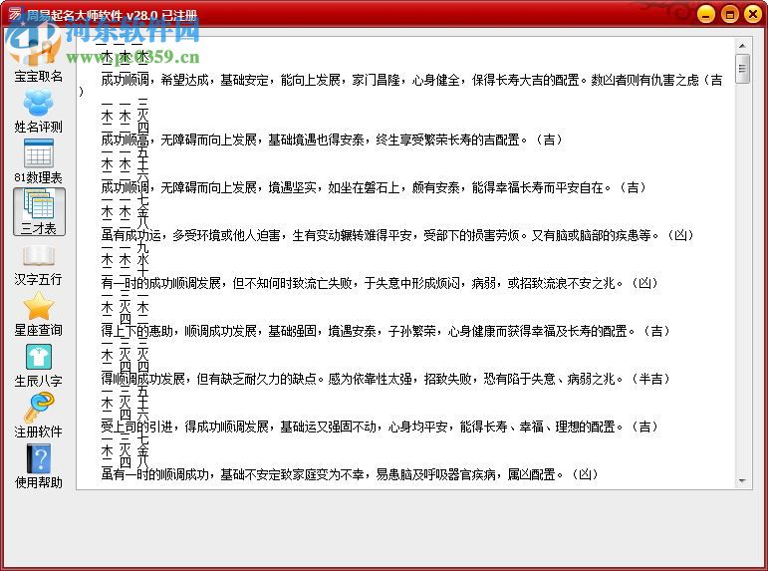Close the 周易起名大师 window

[753, 14]
